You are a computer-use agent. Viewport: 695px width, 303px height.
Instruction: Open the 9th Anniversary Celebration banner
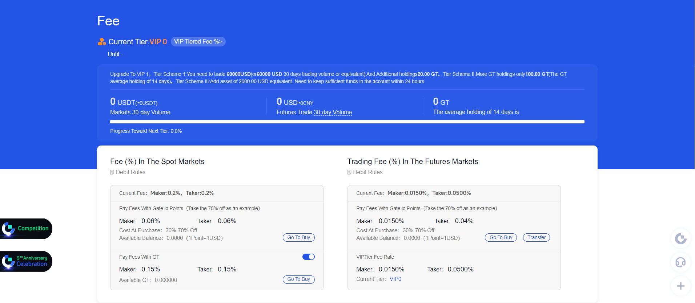pos(26,261)
